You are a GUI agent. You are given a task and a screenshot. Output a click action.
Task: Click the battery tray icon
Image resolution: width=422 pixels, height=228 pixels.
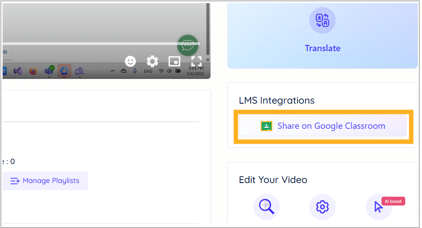tap(178, 71)
